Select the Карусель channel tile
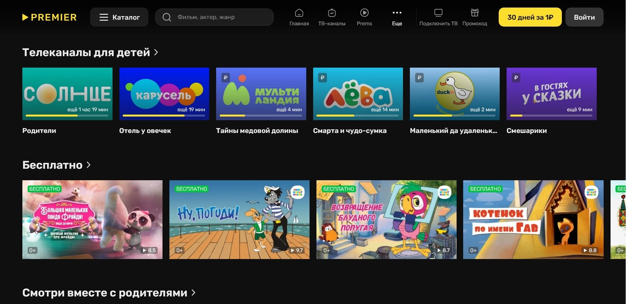626x304 pixels. [x=164, y=94]
